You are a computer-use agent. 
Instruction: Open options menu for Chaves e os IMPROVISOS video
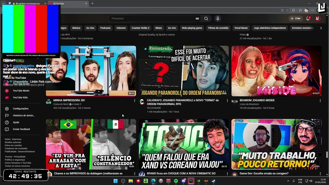(134, 174)
